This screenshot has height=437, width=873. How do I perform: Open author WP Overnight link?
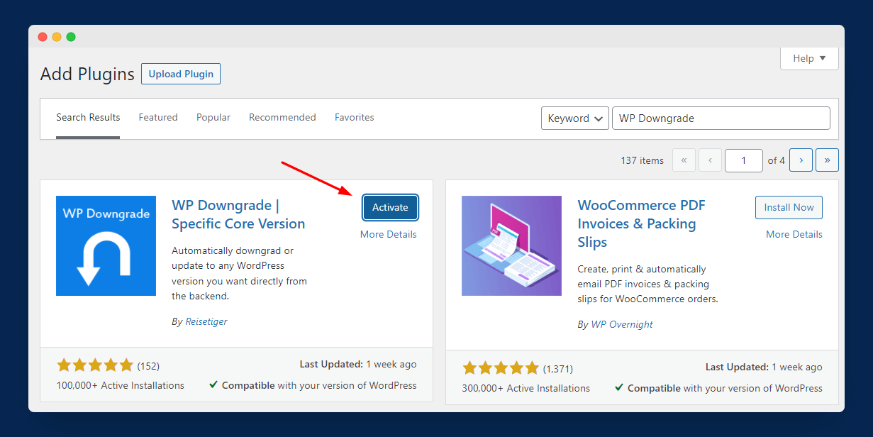pos(622,324)
